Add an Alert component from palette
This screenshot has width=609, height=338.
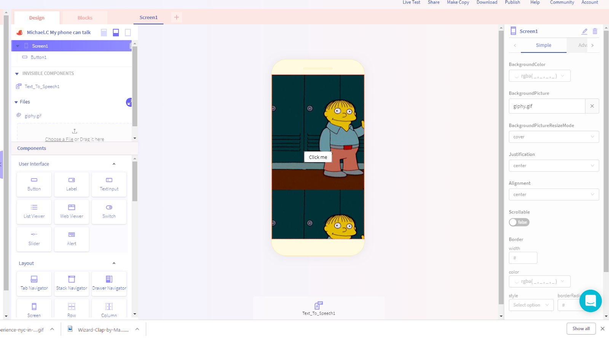point(72,239)
